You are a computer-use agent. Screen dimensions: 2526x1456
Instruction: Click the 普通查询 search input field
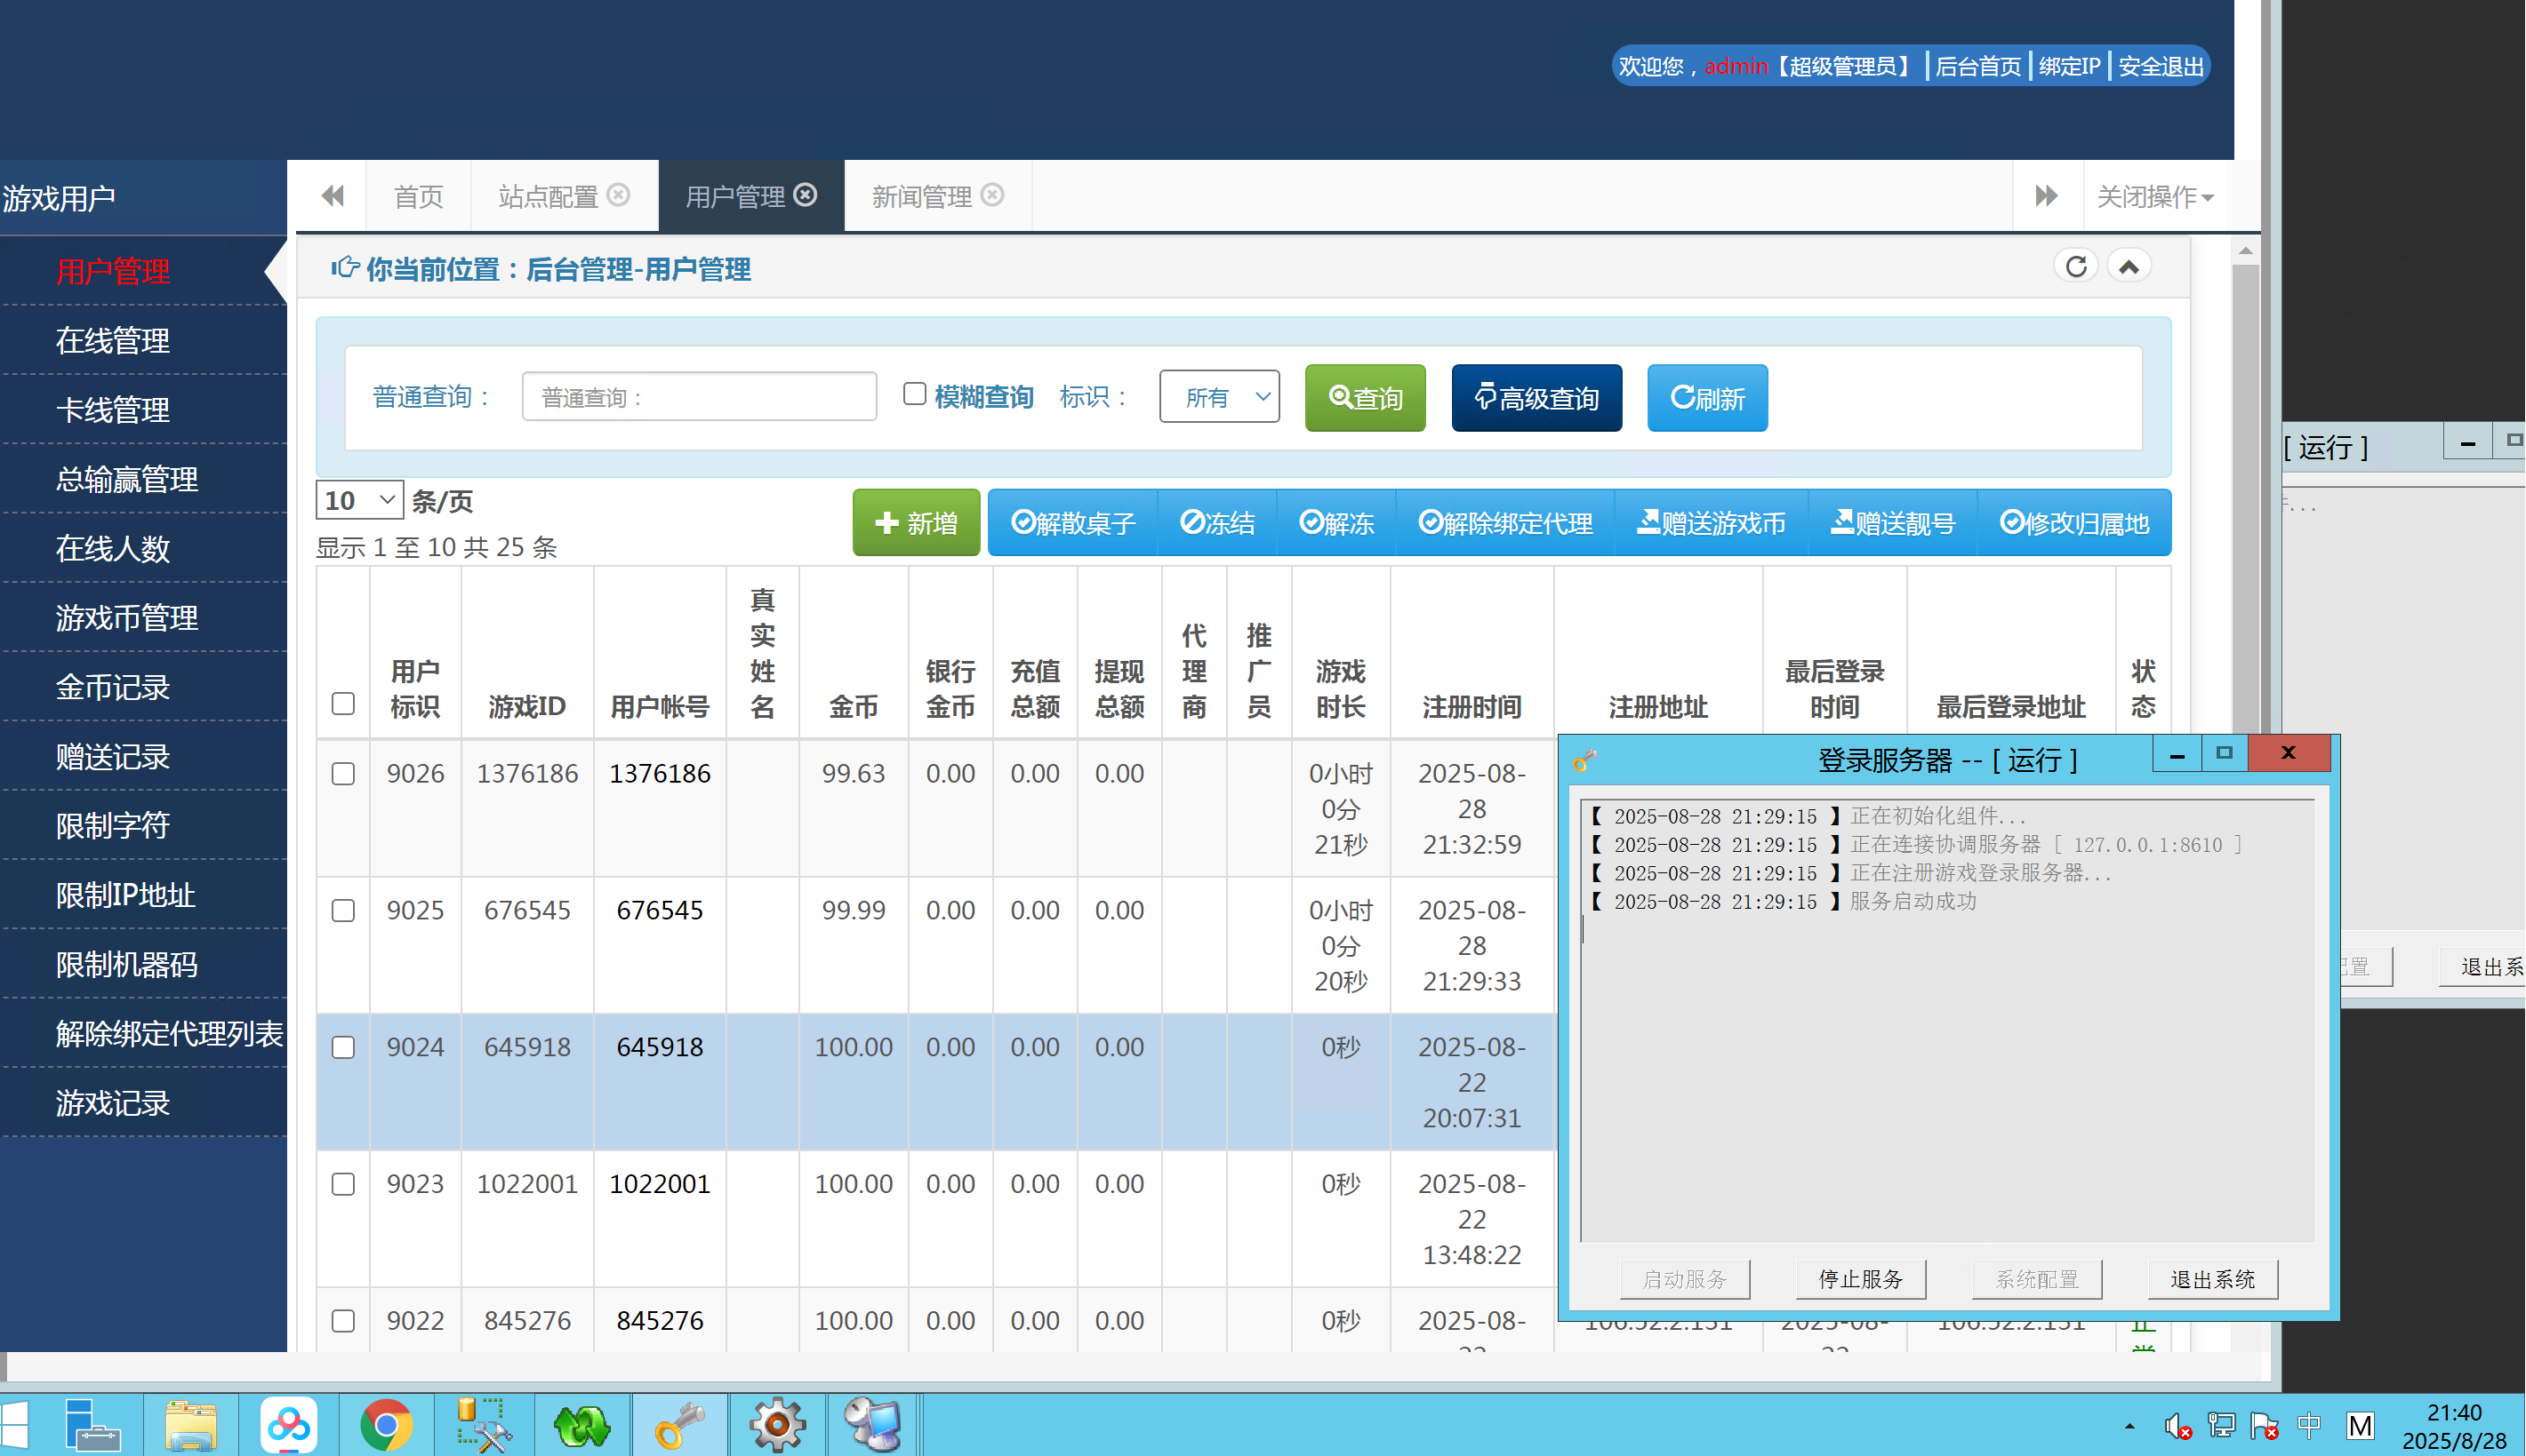pos(699,397)
